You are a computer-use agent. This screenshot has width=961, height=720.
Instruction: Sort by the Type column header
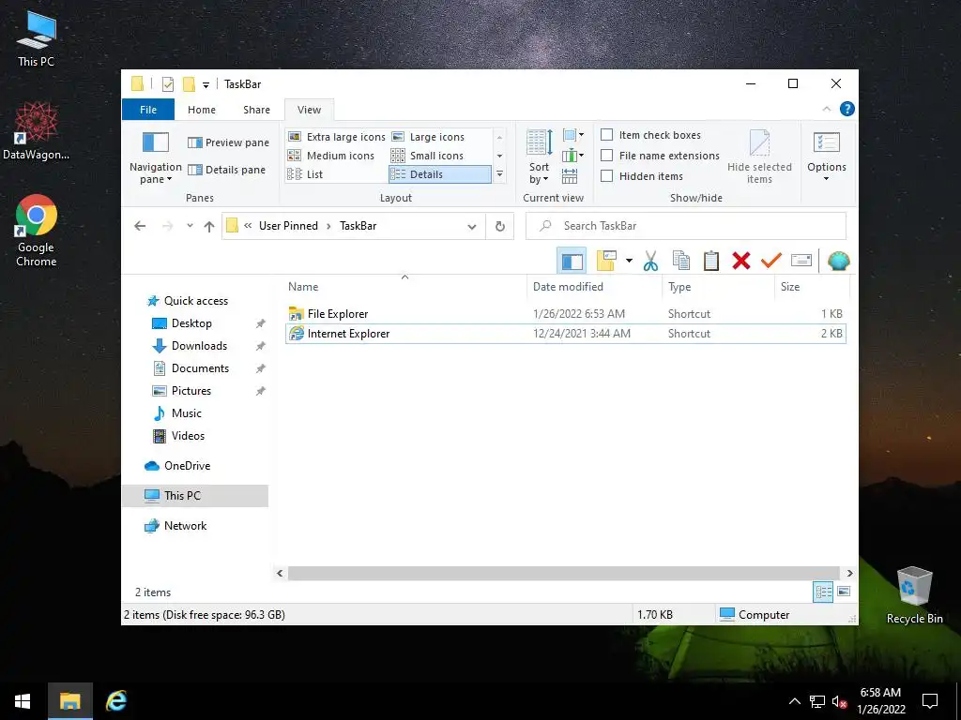click(718, 287)
